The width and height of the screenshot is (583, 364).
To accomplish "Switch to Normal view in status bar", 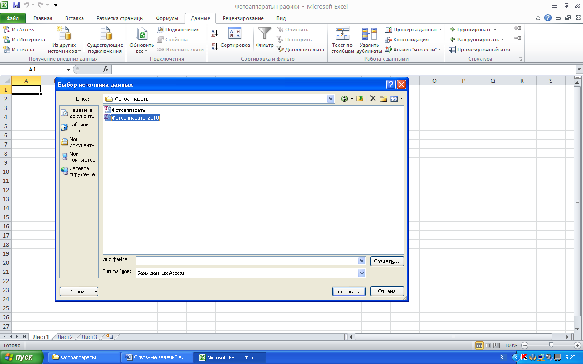I will coord(479,345).
